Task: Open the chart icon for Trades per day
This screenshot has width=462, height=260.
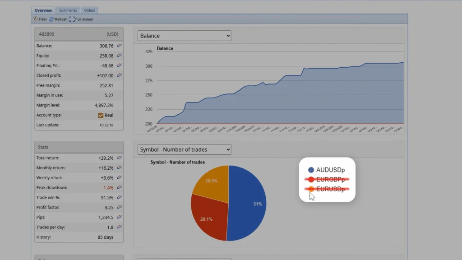Action: pyautogui.click(x=119, y=227)
